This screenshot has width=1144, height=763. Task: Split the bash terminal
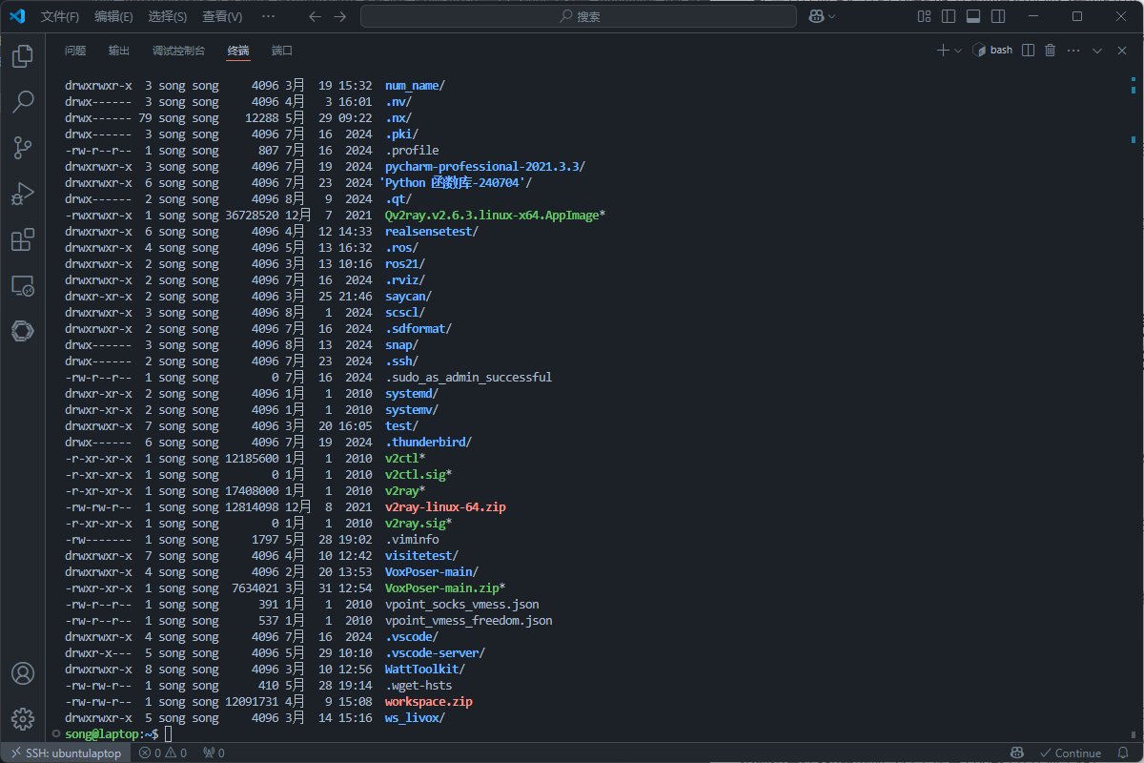[1028, 51]
